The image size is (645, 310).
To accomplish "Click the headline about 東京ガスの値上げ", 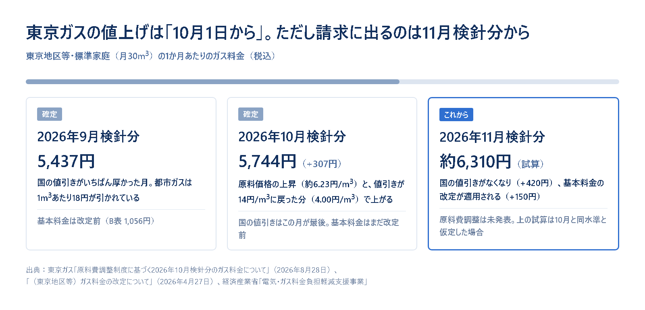I will (278, 33).
